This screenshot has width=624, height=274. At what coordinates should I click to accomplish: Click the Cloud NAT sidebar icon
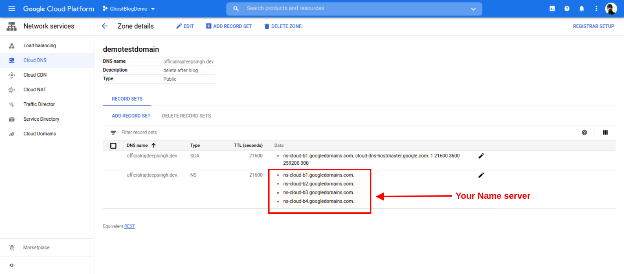click(12, 90)
